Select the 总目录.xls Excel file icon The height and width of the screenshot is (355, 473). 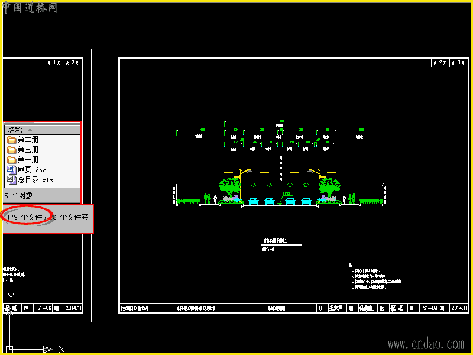coord(11,180)
